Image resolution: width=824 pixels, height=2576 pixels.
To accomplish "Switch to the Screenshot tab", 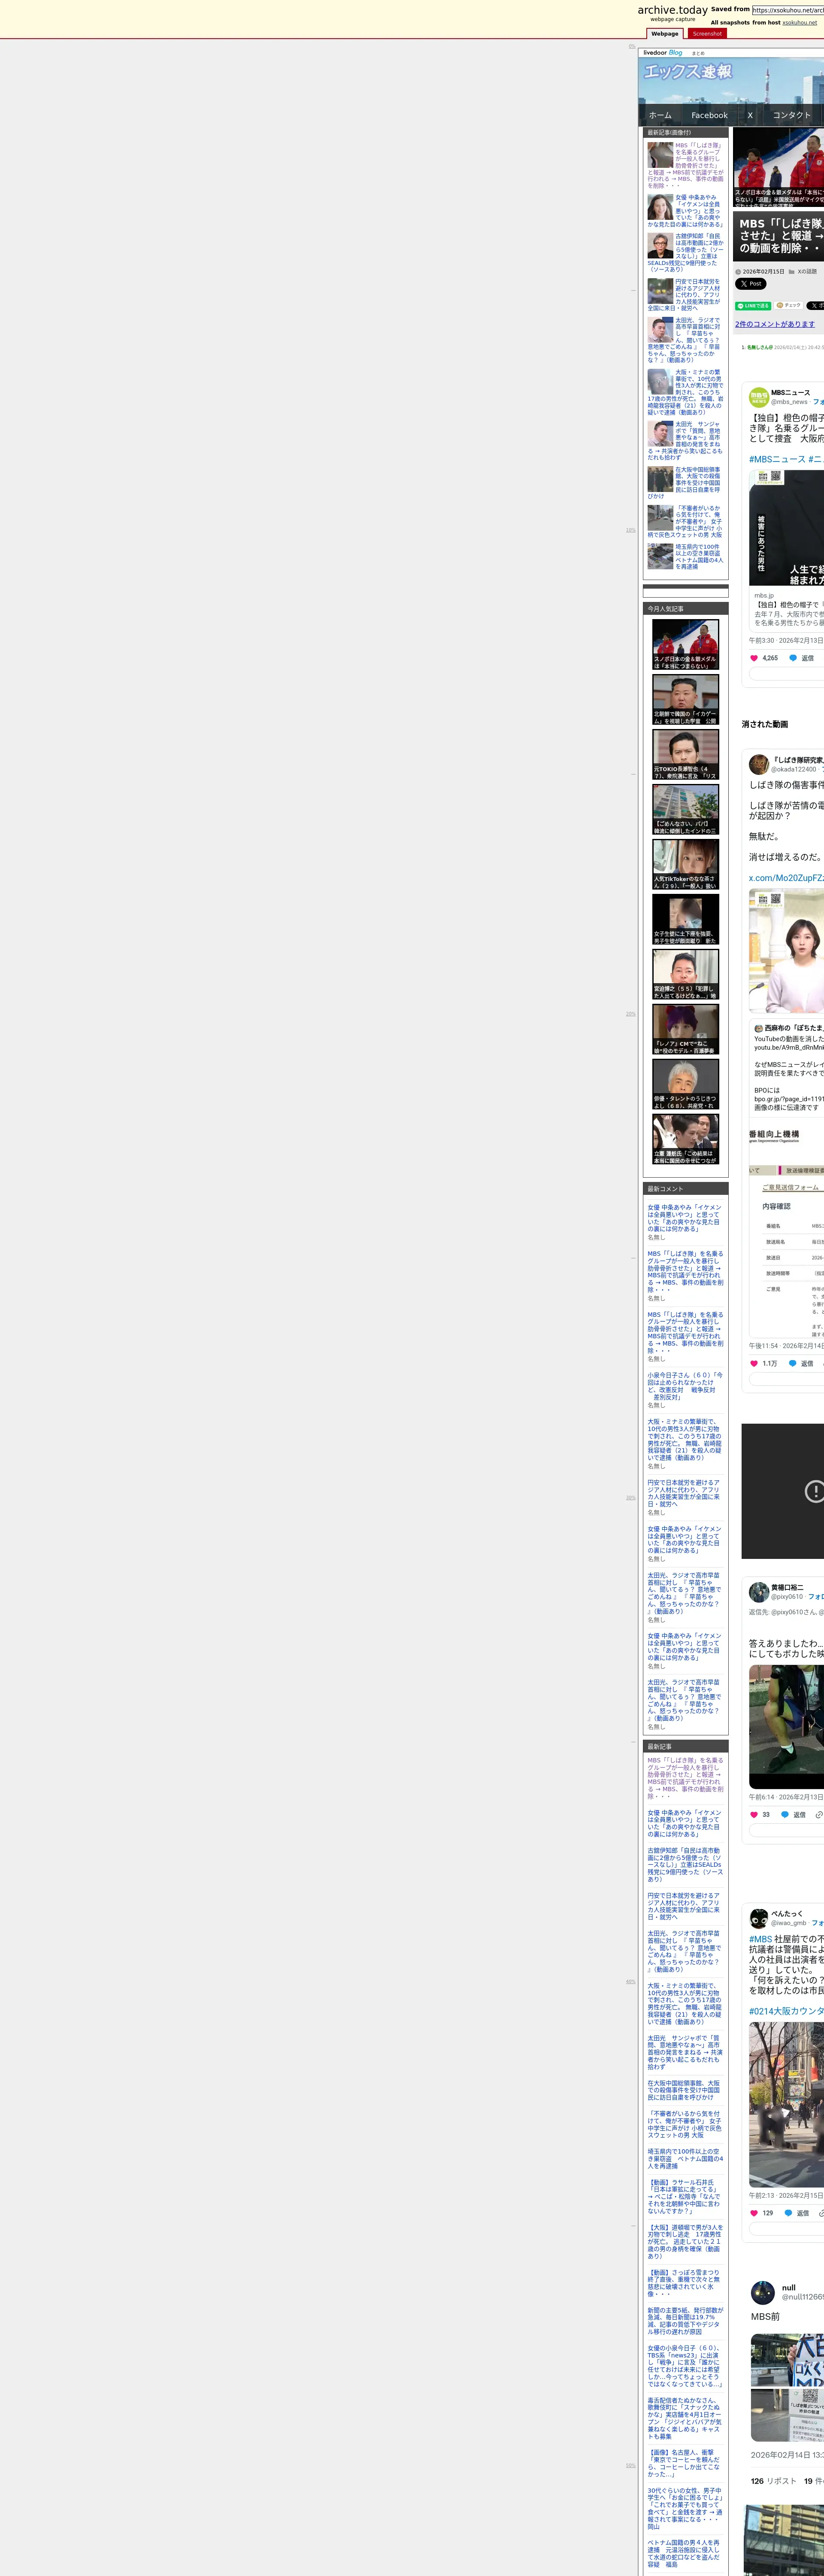I will pyautogui.click(x=707, y=34).
